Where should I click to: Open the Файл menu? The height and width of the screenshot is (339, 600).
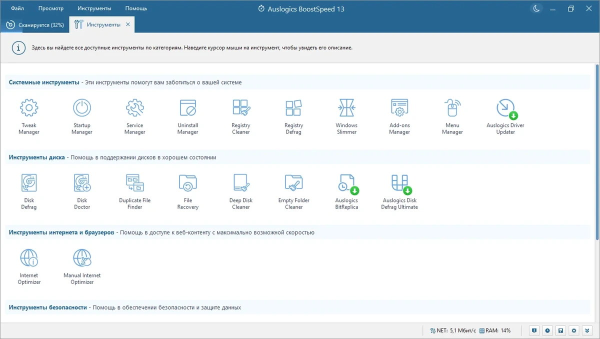coord(17,8)
